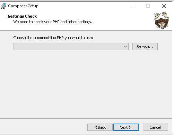This screenshot has height=136, width=174.
Task: Click the Browse... button
Action: tap(145, 47)
